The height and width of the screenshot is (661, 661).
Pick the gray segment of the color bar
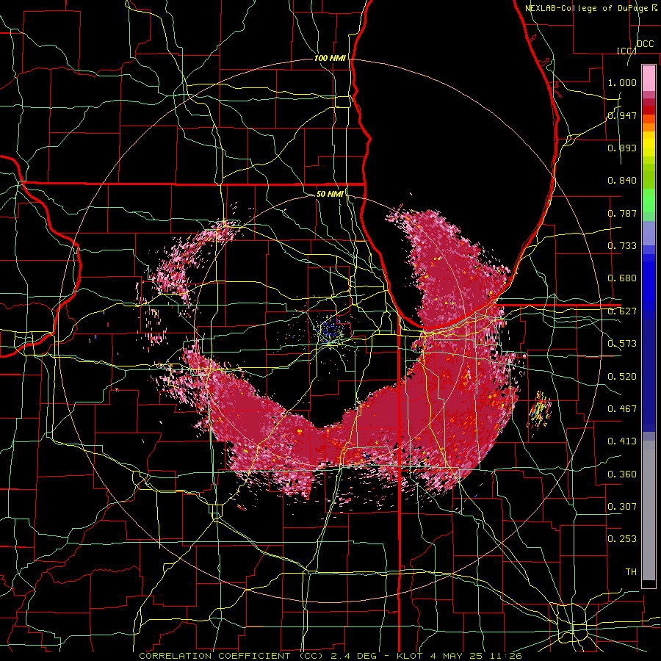point(649,510)
